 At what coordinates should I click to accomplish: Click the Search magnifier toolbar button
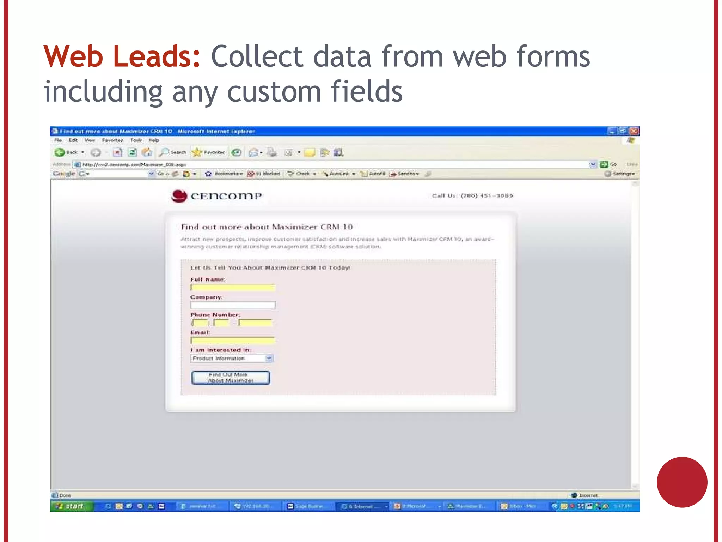click(x=172, y=152)
